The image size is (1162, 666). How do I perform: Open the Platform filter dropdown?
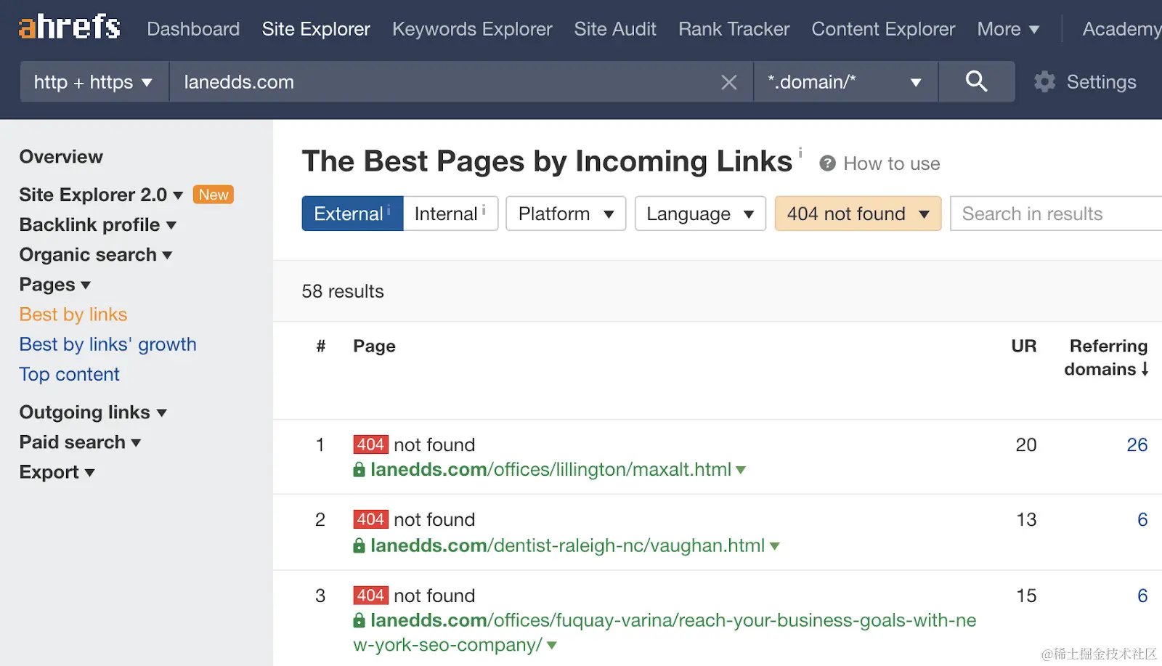566,214
